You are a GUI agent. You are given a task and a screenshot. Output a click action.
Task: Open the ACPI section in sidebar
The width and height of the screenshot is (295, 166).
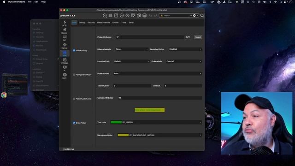(65, 24)
